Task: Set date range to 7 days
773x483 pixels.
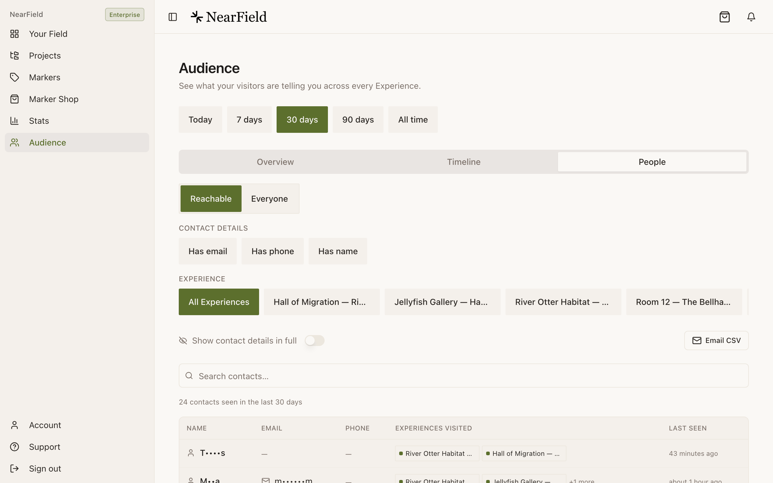Action: click(x=249, y=120)
